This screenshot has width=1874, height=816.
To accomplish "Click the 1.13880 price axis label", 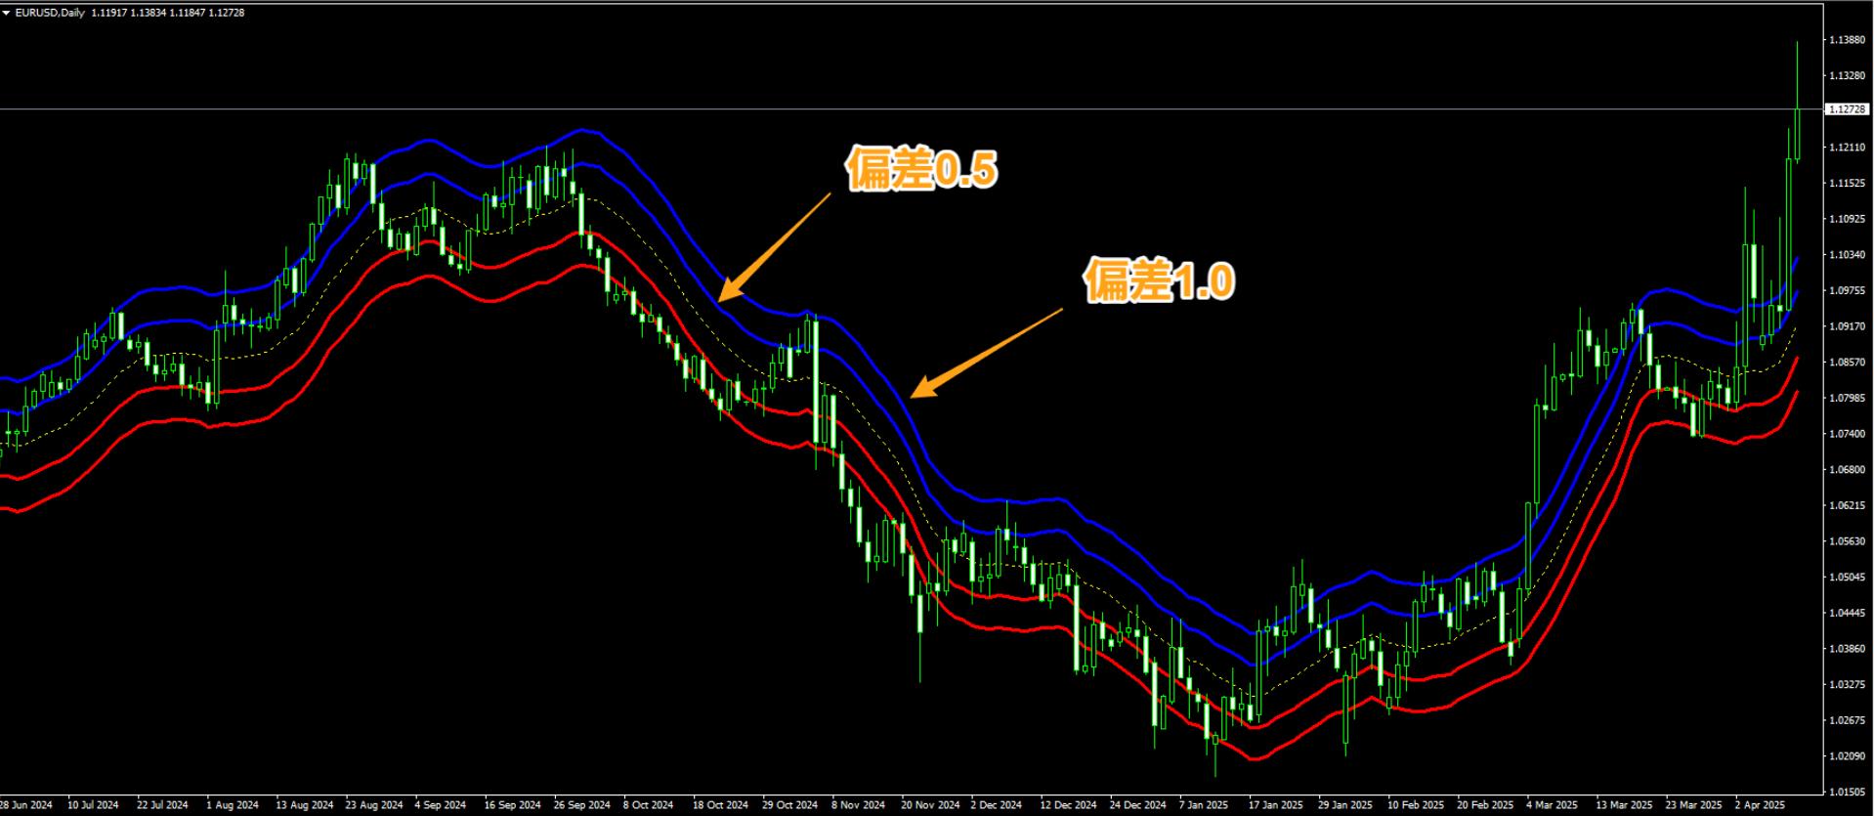I will click(1846, 40).
